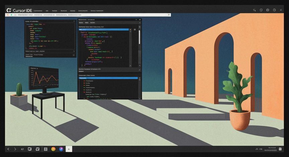
Task: Go back with the taskbar left arrow
Action: pos(8,149)
